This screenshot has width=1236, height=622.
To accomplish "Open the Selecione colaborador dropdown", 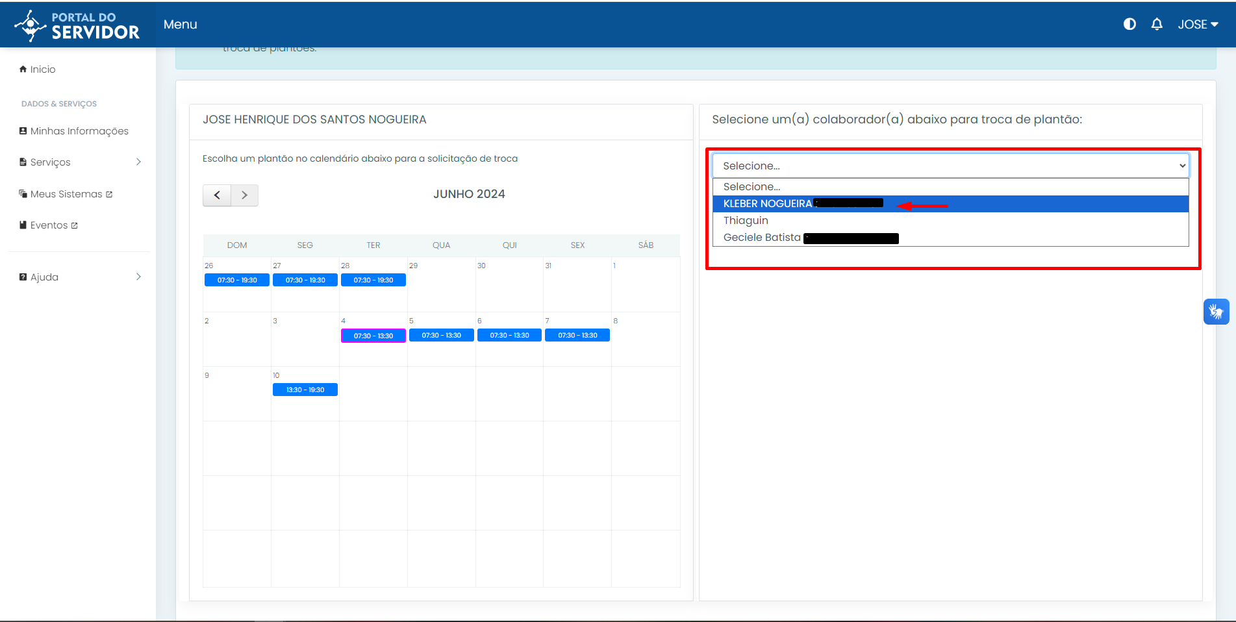I will [950, 166].
